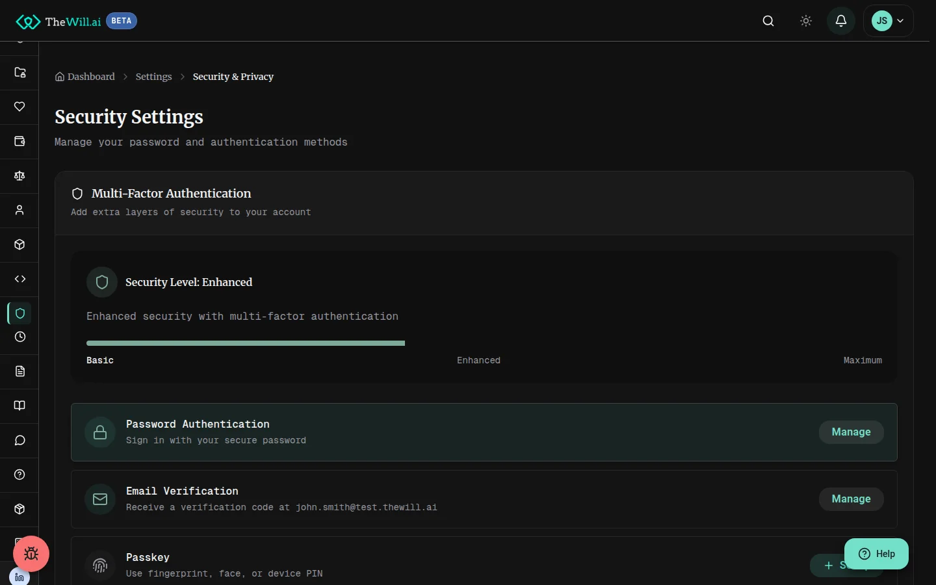Click the red bug report button
936x585 pixels.
pyautogui.click(x=31, y=554)
